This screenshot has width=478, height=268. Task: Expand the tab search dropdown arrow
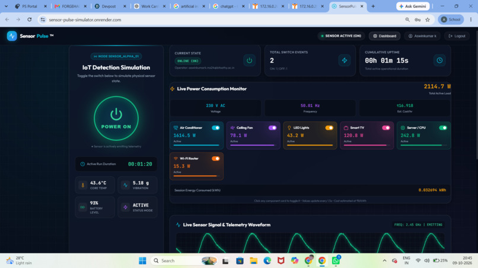tap(6, 6)
